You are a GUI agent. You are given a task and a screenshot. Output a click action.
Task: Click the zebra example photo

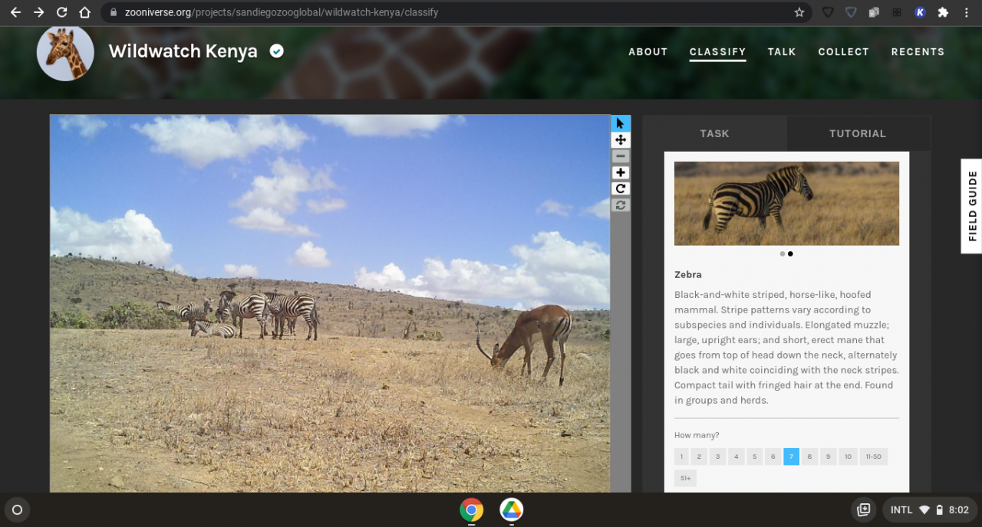(786, 203)
